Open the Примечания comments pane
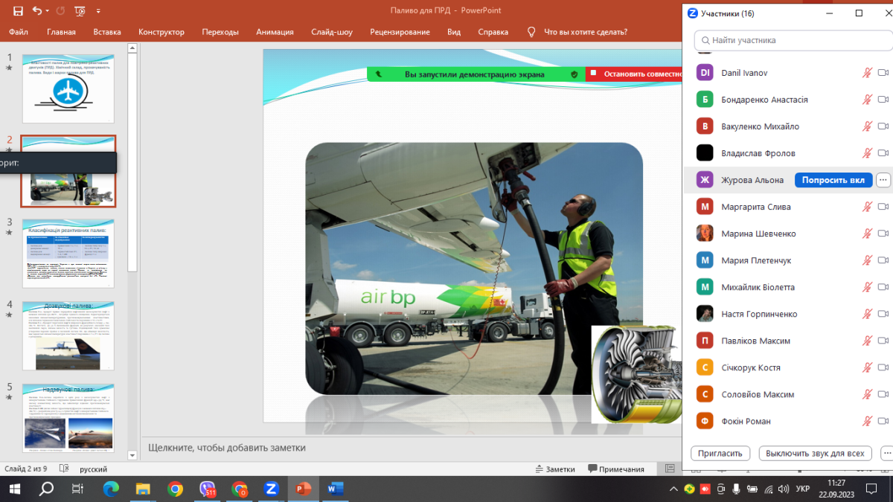Image resolution: width=893 pixels, height=502 pixels. tap(615, 469)
